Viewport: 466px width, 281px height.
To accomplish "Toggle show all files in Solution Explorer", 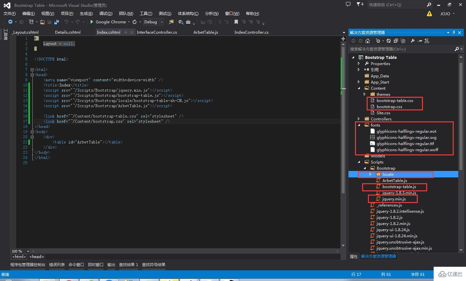I will (x=403, y=41).
